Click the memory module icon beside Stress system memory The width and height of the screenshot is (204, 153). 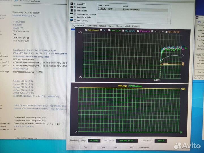pos(71,14)
